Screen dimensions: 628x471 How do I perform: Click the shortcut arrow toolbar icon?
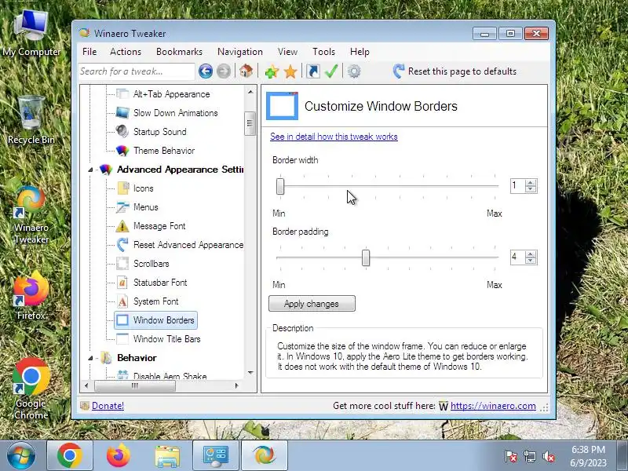click(312, 71)
